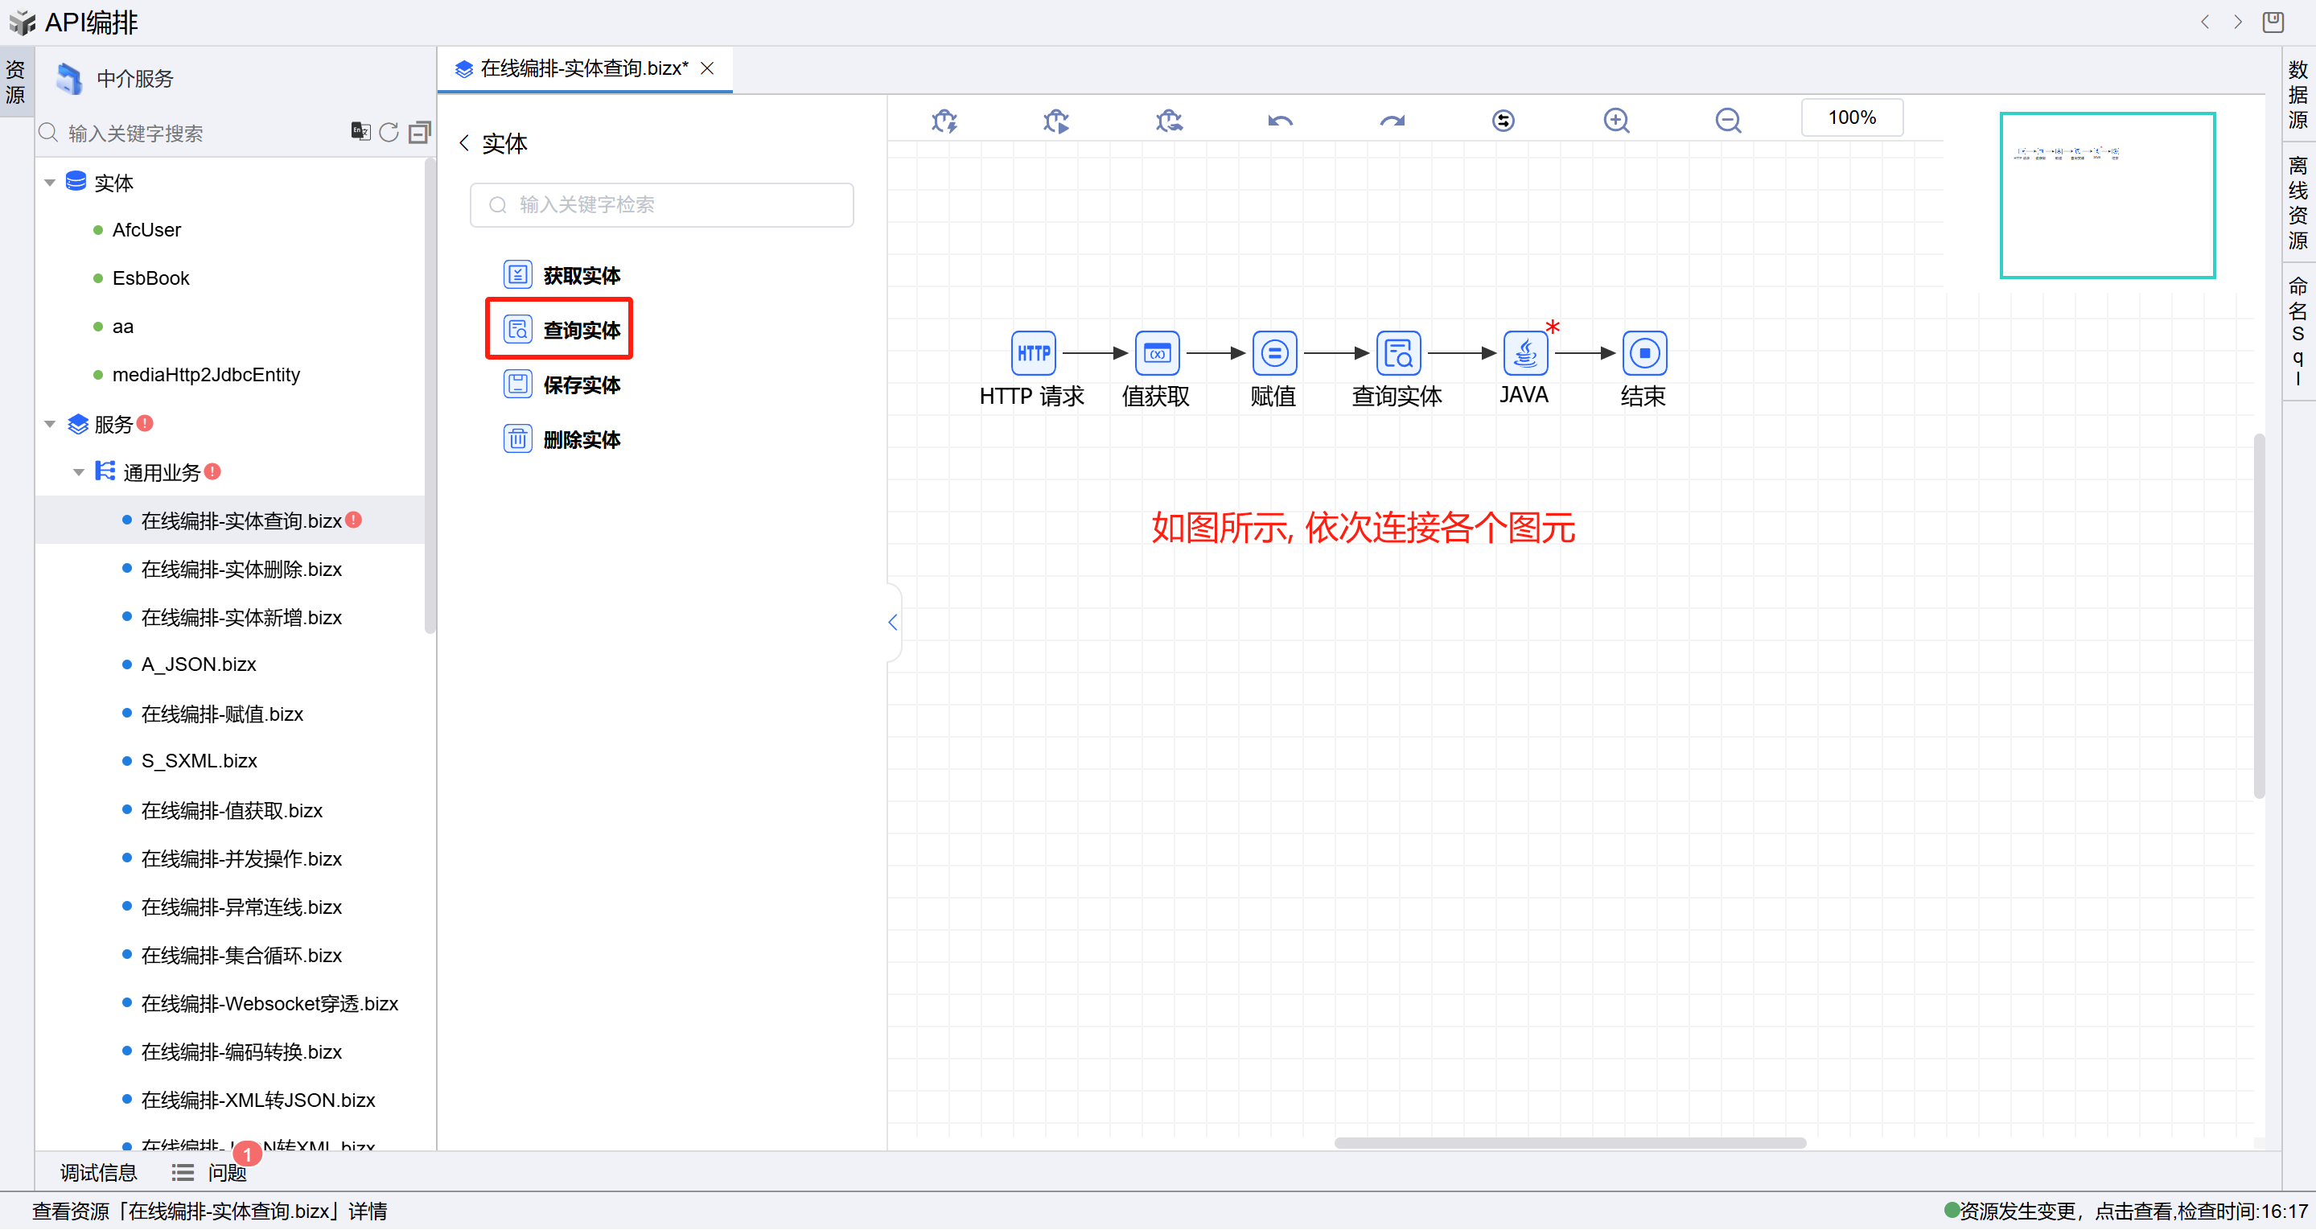The width and height of the screenshot is (2316, 1230).
Task: Collapse the component palette side arrow
Action: pos(892,622)
